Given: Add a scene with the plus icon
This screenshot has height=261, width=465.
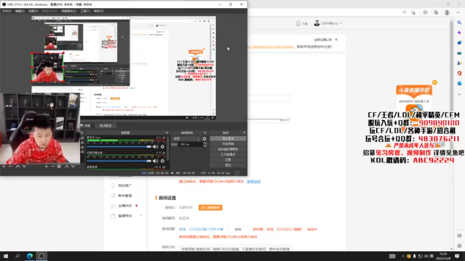Looking at the screenshot, I should [x=4, y=166].
